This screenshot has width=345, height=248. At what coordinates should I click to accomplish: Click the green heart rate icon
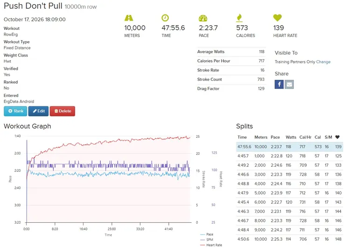277,18
